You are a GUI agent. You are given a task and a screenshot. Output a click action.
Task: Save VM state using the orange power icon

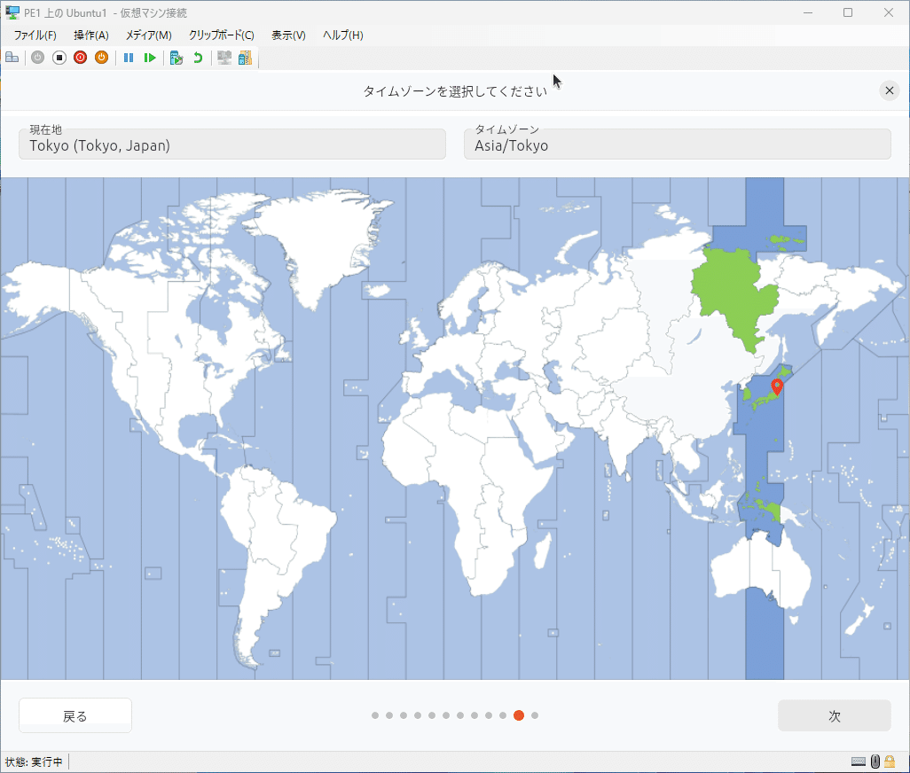tap(102, 58)
